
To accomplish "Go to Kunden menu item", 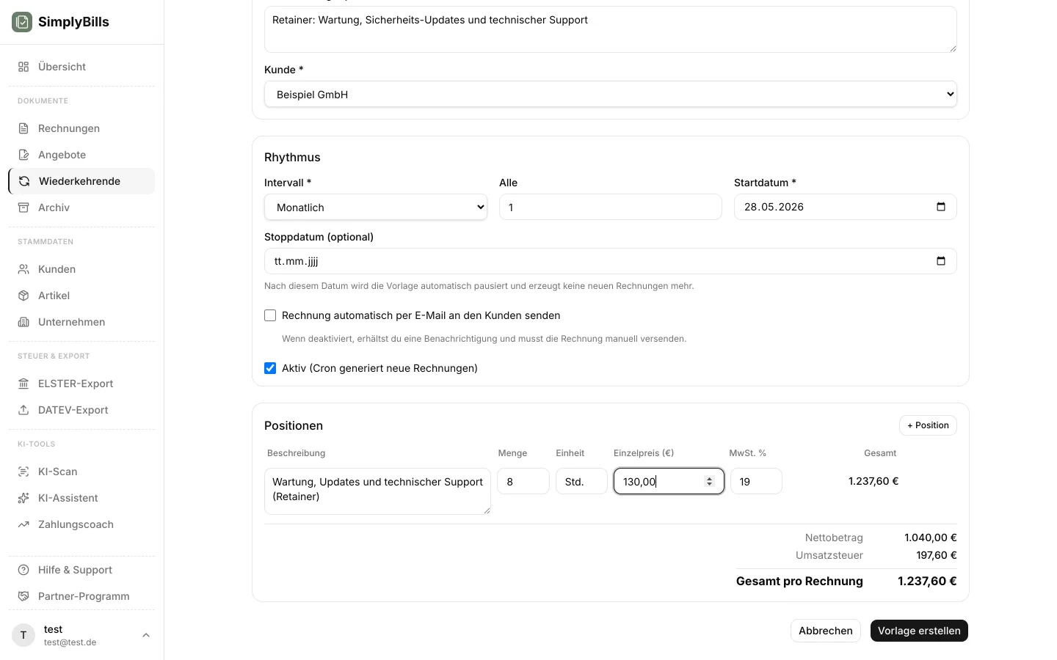I will [x=81, y=269].
